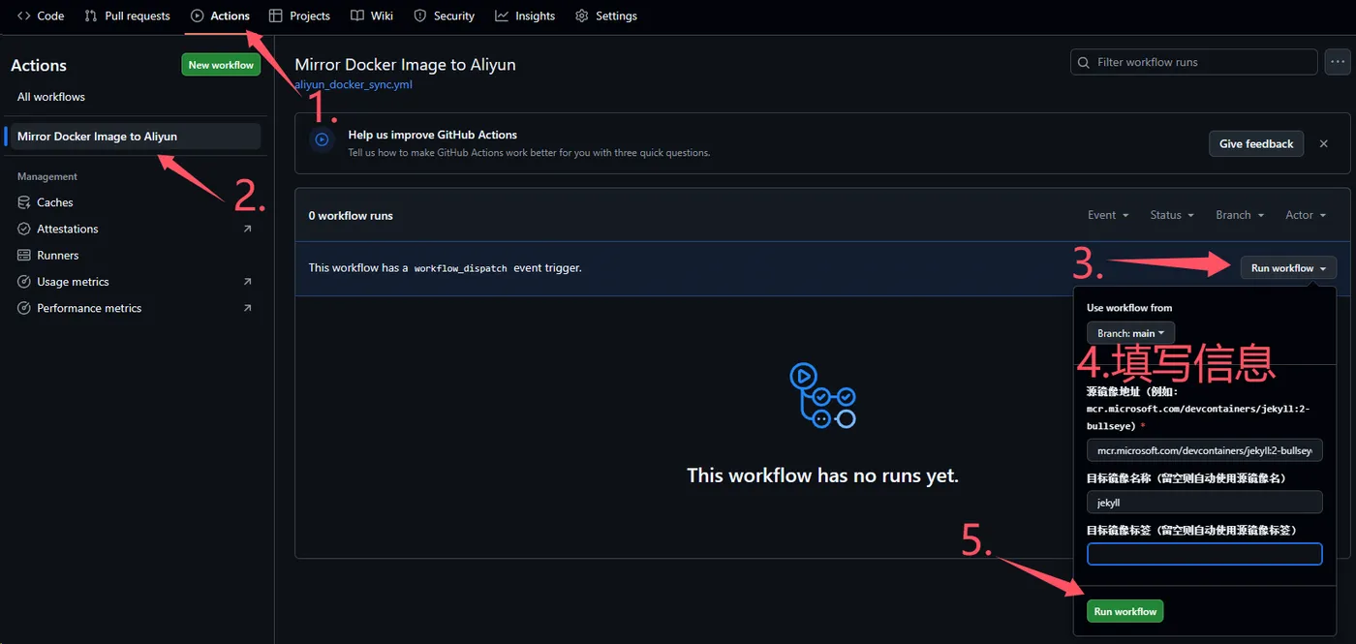Screen dimensions: 1356x644
Task: Click 'Use workflow from' label
Action: click(1129, 308)
